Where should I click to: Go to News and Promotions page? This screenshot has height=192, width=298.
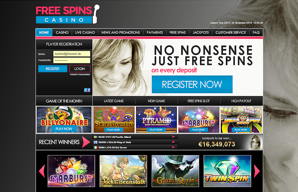(120, 32)
